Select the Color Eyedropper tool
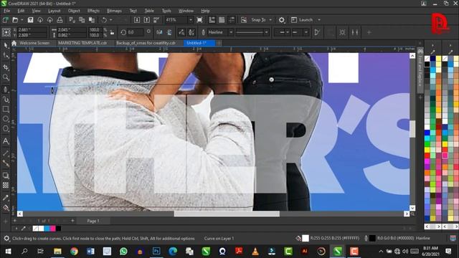This screenshot has width=459, height=258. (6, 198)
